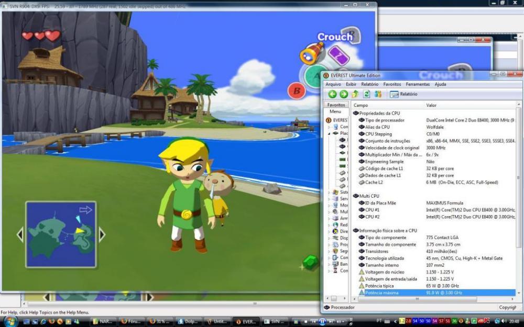Click the Windows Start orb

pos(10,321)
